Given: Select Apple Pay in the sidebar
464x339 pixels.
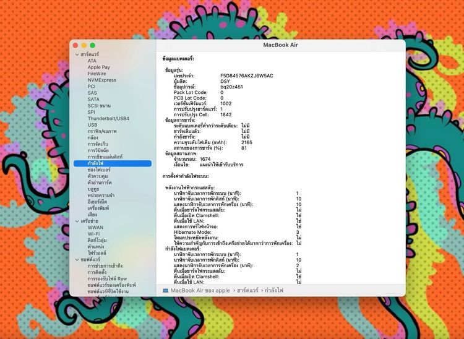Looking at the screenshot, I should pyautogui.click(x=98, y=67).
